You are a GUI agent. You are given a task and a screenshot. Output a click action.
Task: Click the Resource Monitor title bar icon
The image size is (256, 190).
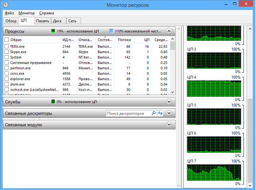point(5,5)
